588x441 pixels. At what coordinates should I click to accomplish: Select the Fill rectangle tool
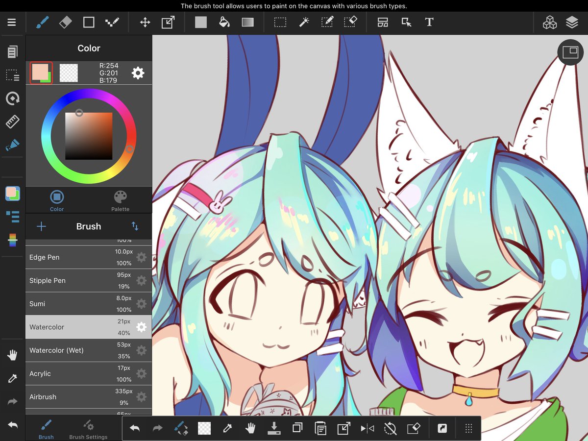[x=201, y=23]
